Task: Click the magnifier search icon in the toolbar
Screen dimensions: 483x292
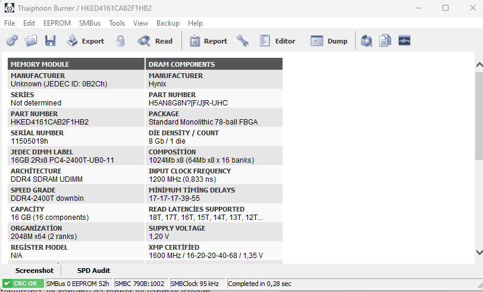Action: point(366,41)
